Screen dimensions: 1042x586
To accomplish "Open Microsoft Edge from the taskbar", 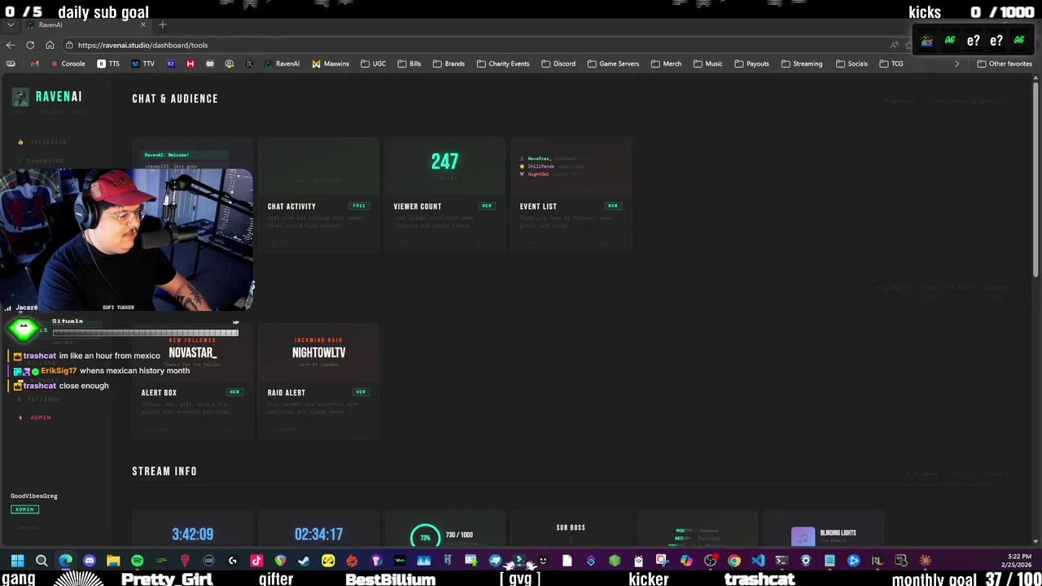I will [x=65, y=560].
